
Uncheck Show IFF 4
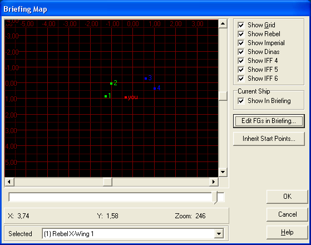(241, 61)
